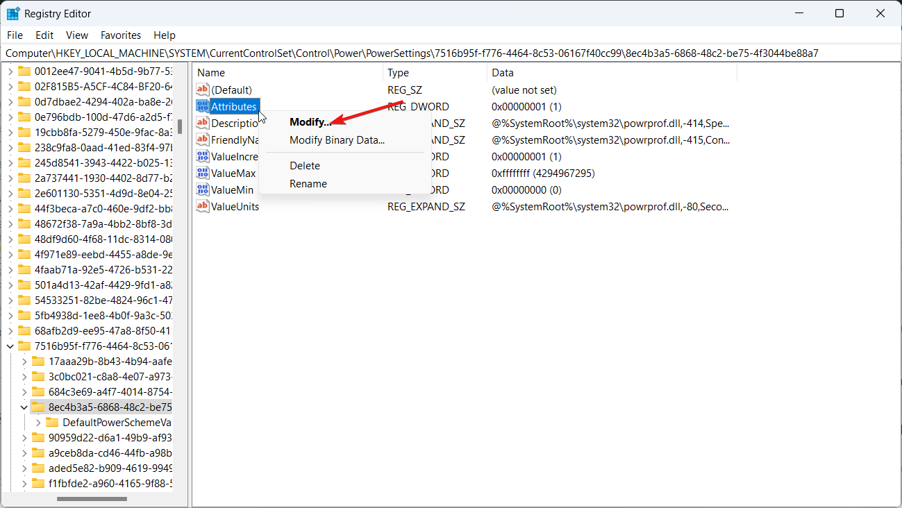The height and width of the screenshot is (508, 902).
Task: Expand the 68afb2d9-ee95 key
Action: click(x=10, y=330)
